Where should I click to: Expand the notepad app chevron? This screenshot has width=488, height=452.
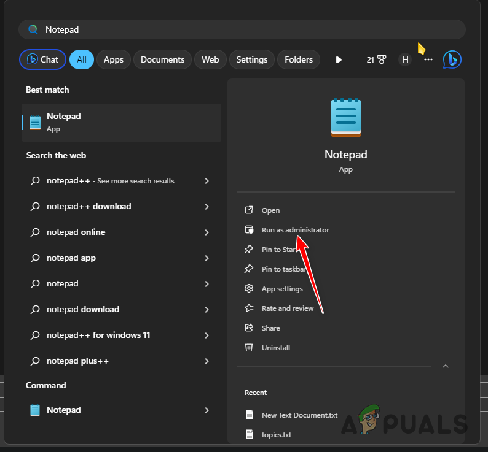pyautogui.click(x=207, y=258)
